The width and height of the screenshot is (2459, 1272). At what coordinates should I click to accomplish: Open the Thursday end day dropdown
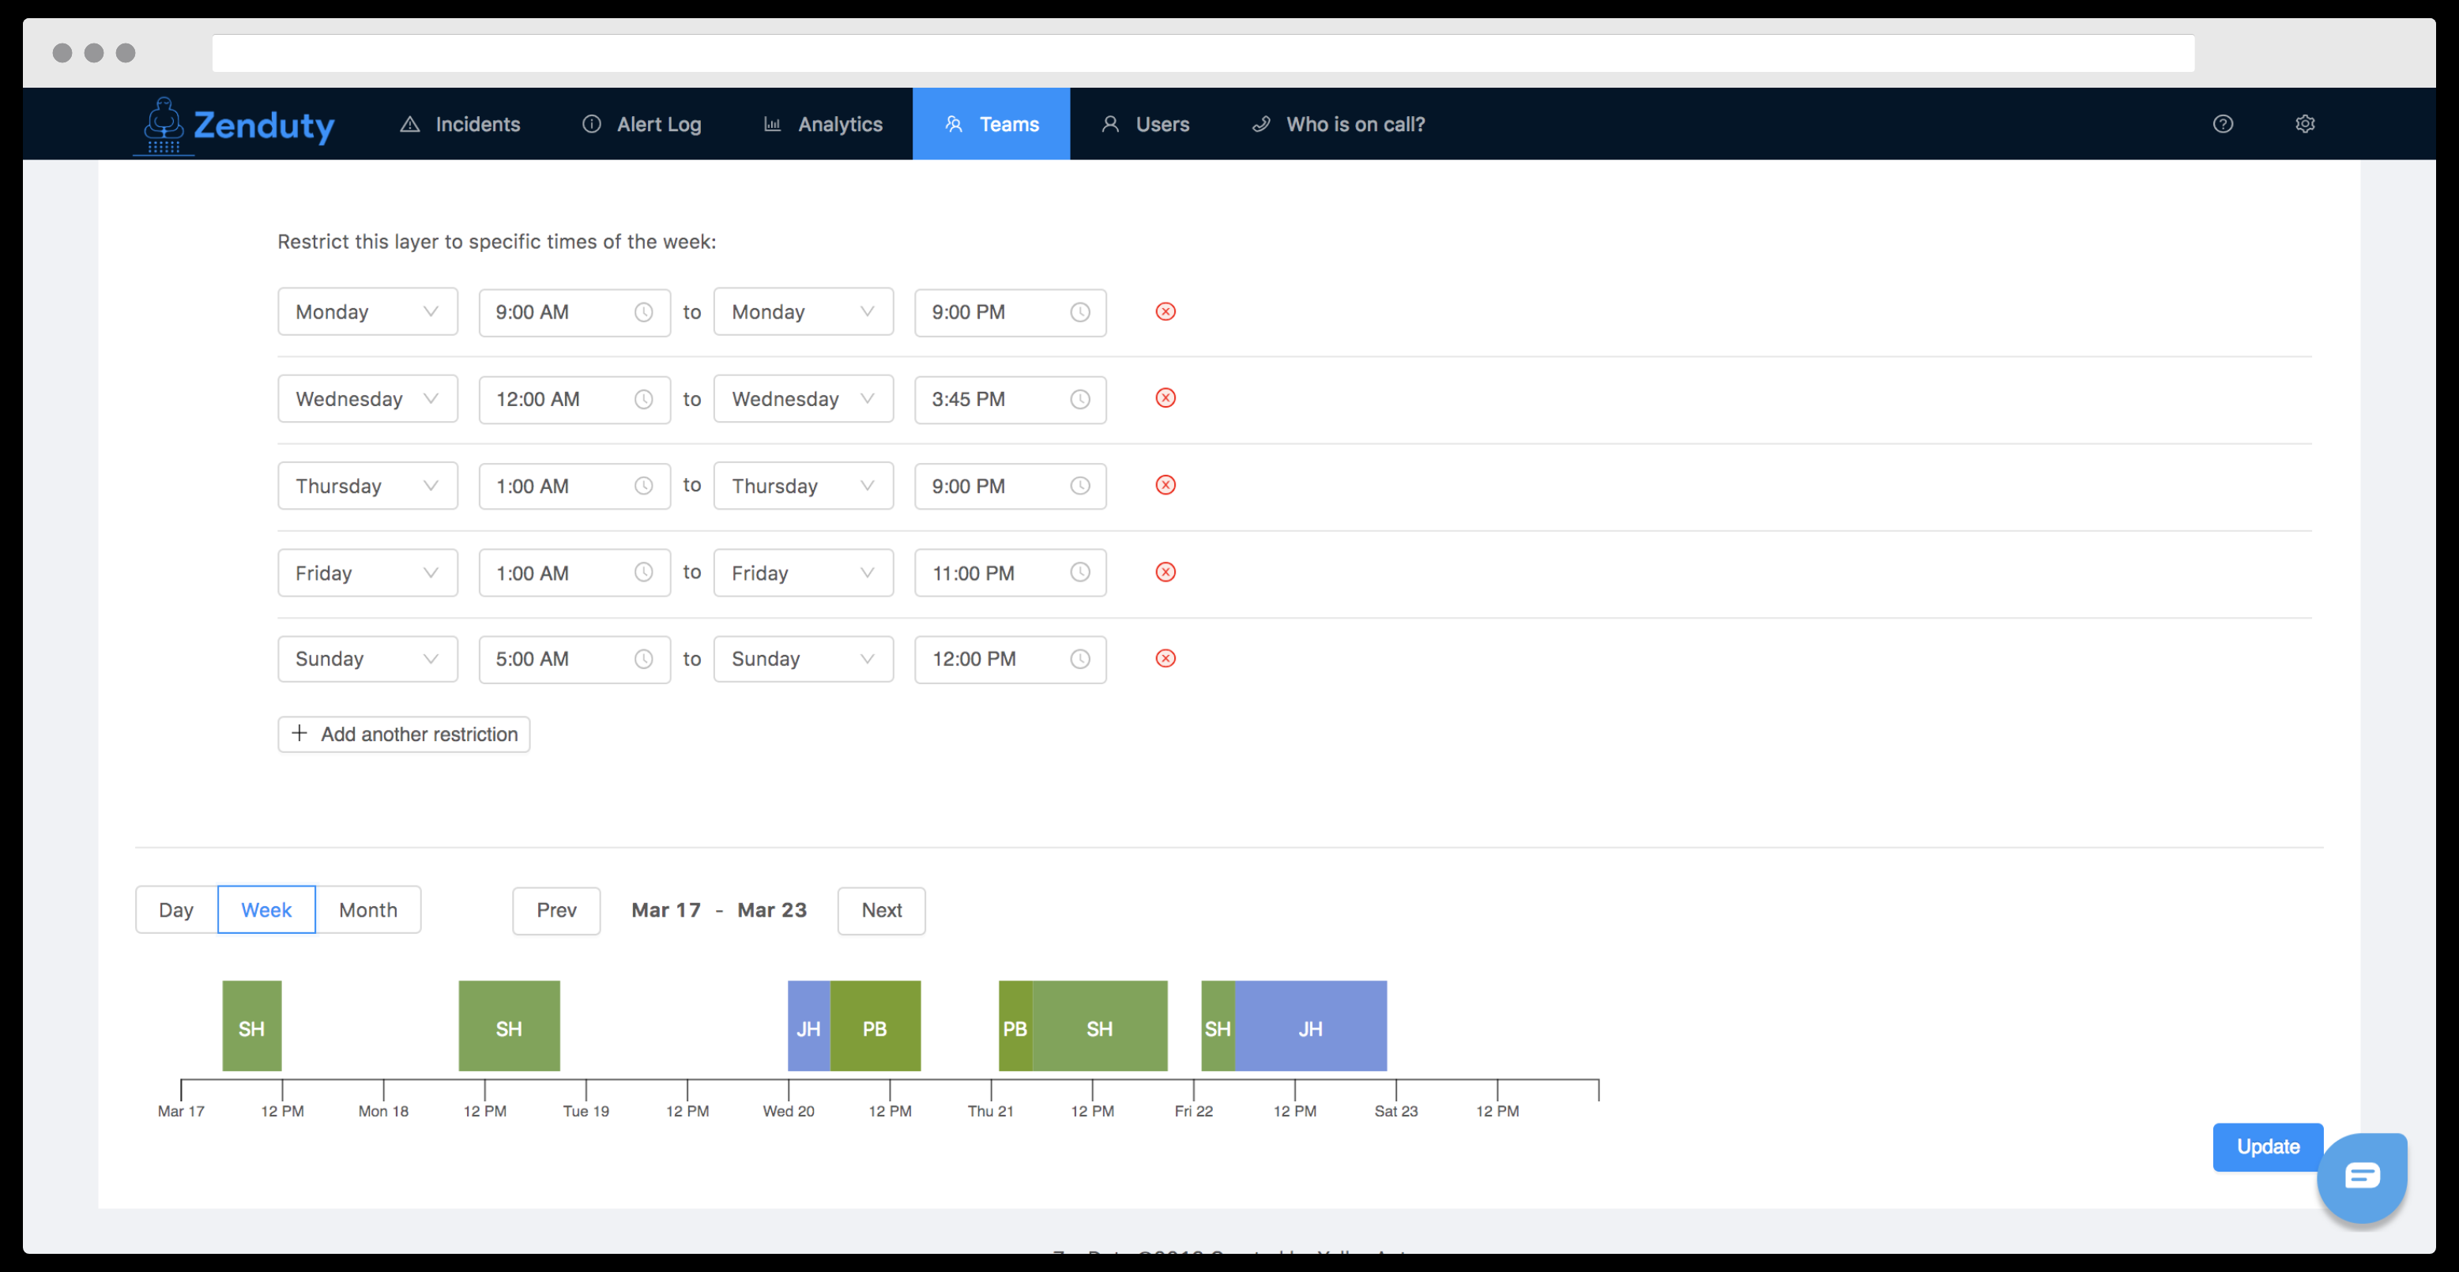click(x=804, y=486)
